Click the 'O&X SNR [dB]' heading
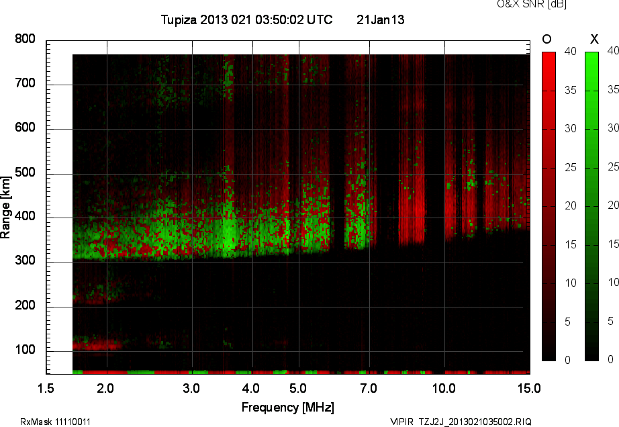The height and width of the screenshot is (427, 619). 532,4
